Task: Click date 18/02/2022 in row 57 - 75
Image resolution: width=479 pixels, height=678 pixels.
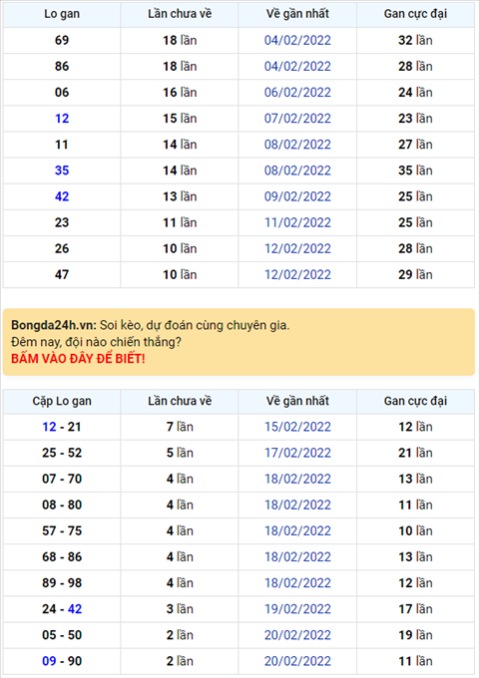Action: [297, 530]
